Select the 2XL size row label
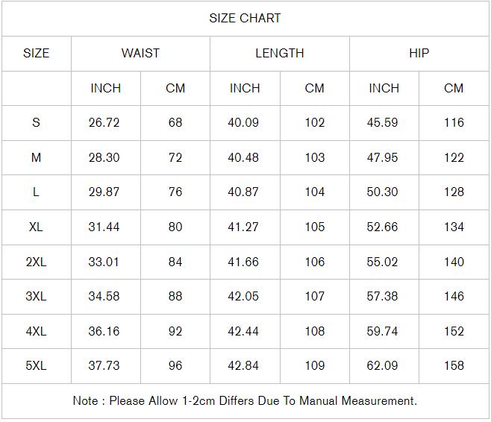Viewport: 491px width, 422px height. tap(36, 262)
